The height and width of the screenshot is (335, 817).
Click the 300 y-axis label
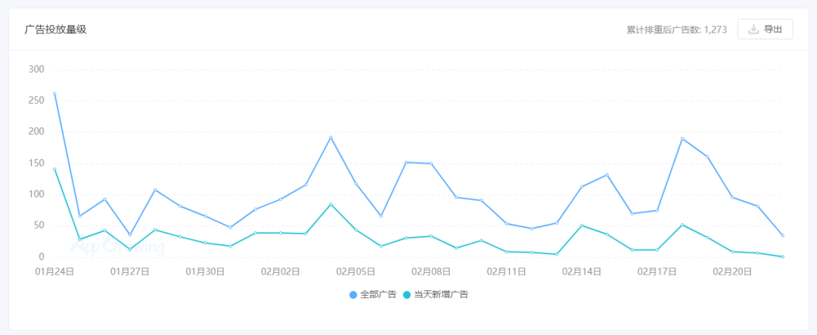[36, 70]
